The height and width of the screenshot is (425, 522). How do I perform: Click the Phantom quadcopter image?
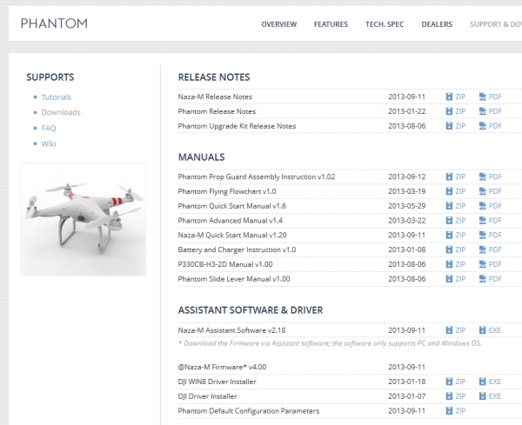pyautogui.click(x=84, y=220)
